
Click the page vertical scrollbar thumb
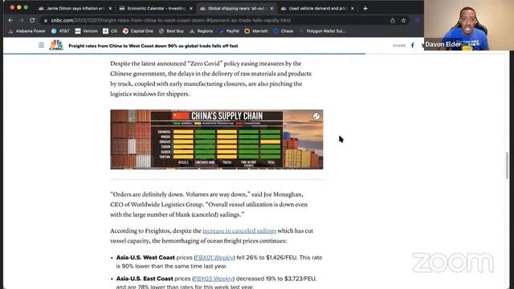tap(507, 165)
